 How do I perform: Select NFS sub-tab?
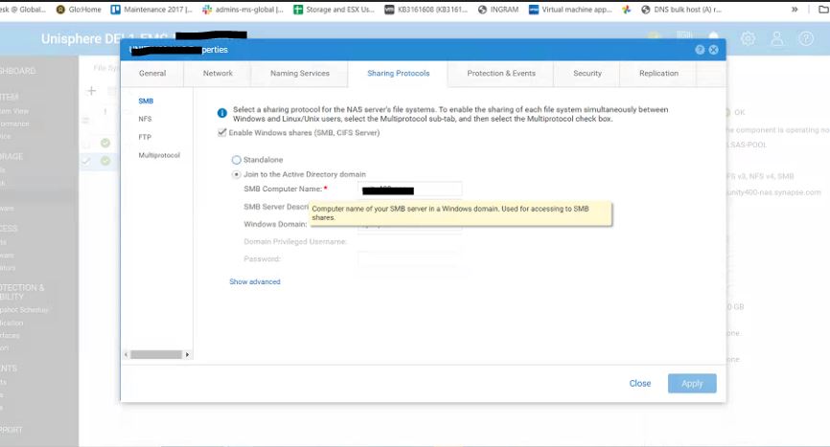click(x=145, y=119)
